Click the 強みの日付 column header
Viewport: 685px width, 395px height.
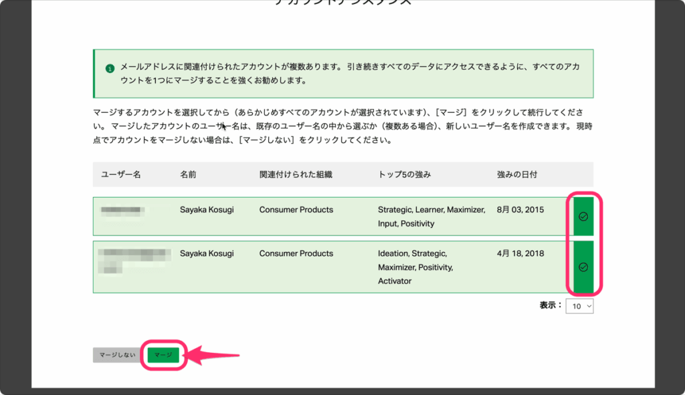(x=517, y=174)
